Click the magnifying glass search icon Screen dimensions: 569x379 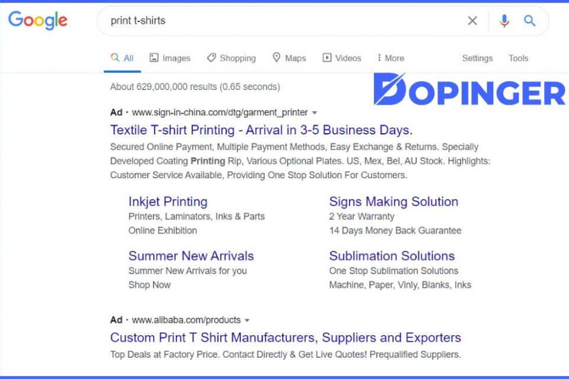coord(530,20)
